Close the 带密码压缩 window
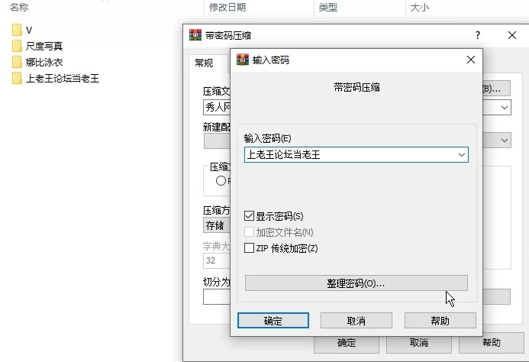529x362 pixels. [512, 35]
